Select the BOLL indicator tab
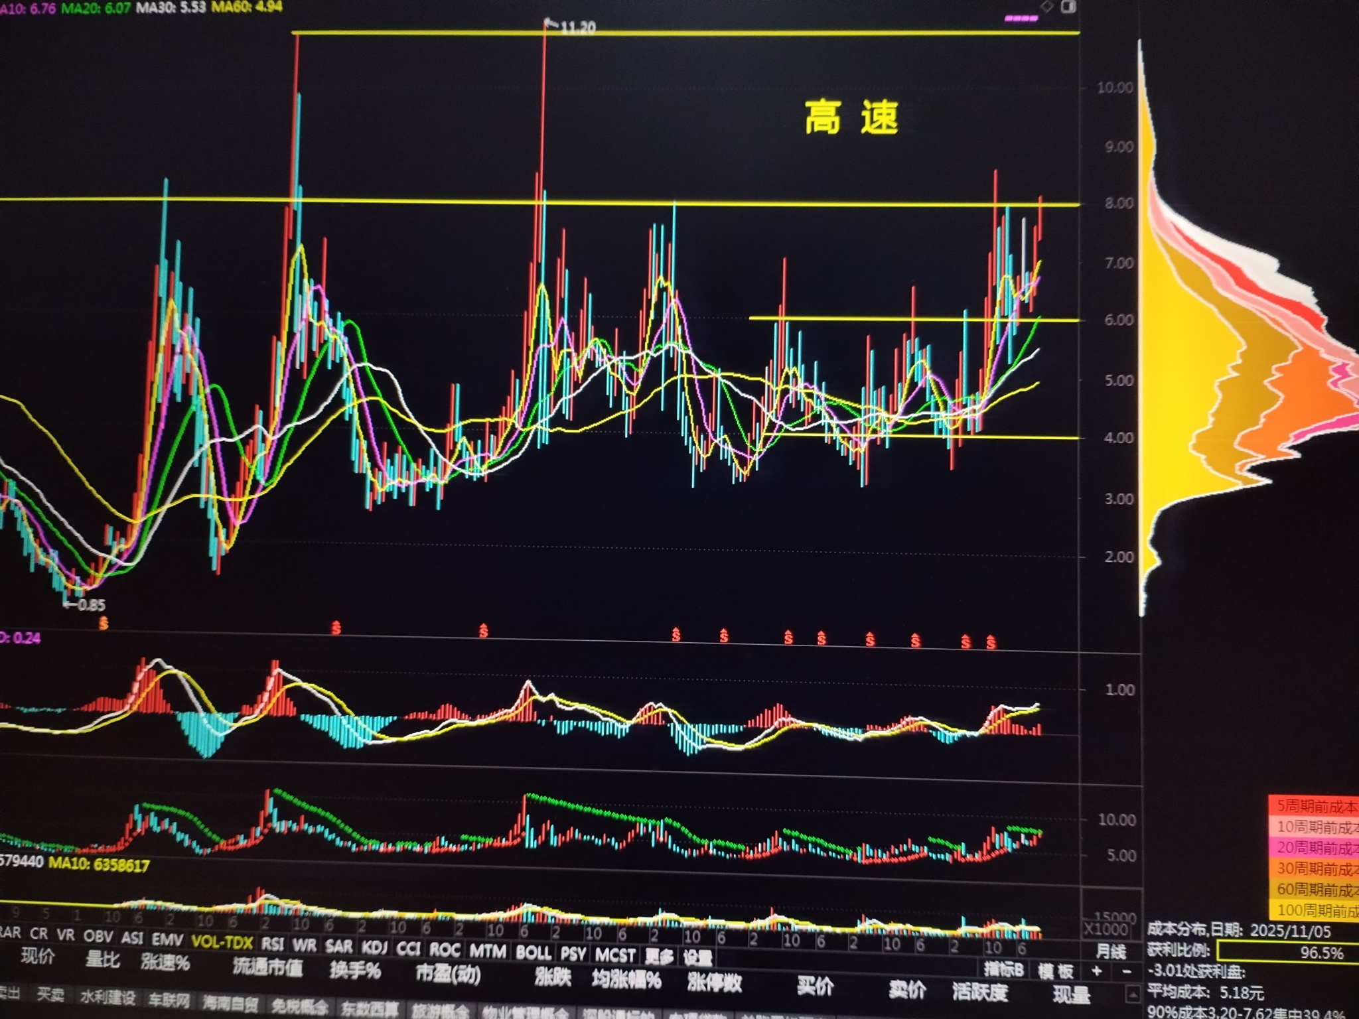The image size is (1359, 1019). coord(533,953)
